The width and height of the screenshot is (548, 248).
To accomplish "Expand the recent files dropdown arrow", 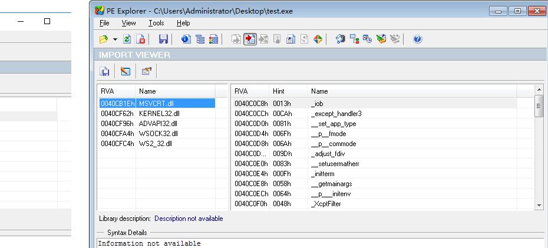I will point(115,39).
